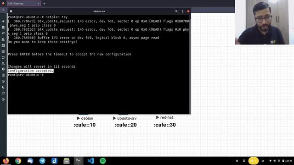Open a new browser tab with plus button

pos(44,3)
